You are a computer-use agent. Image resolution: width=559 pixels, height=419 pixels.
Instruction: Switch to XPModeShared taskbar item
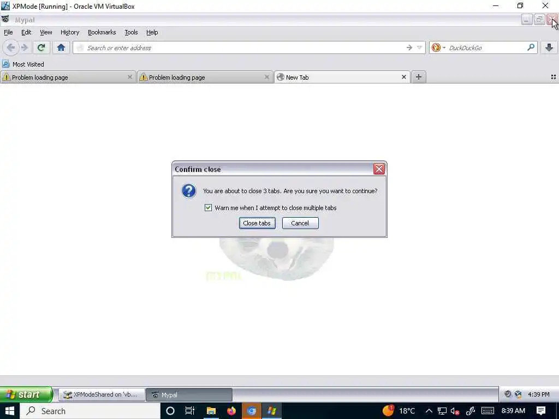point(102,394)
